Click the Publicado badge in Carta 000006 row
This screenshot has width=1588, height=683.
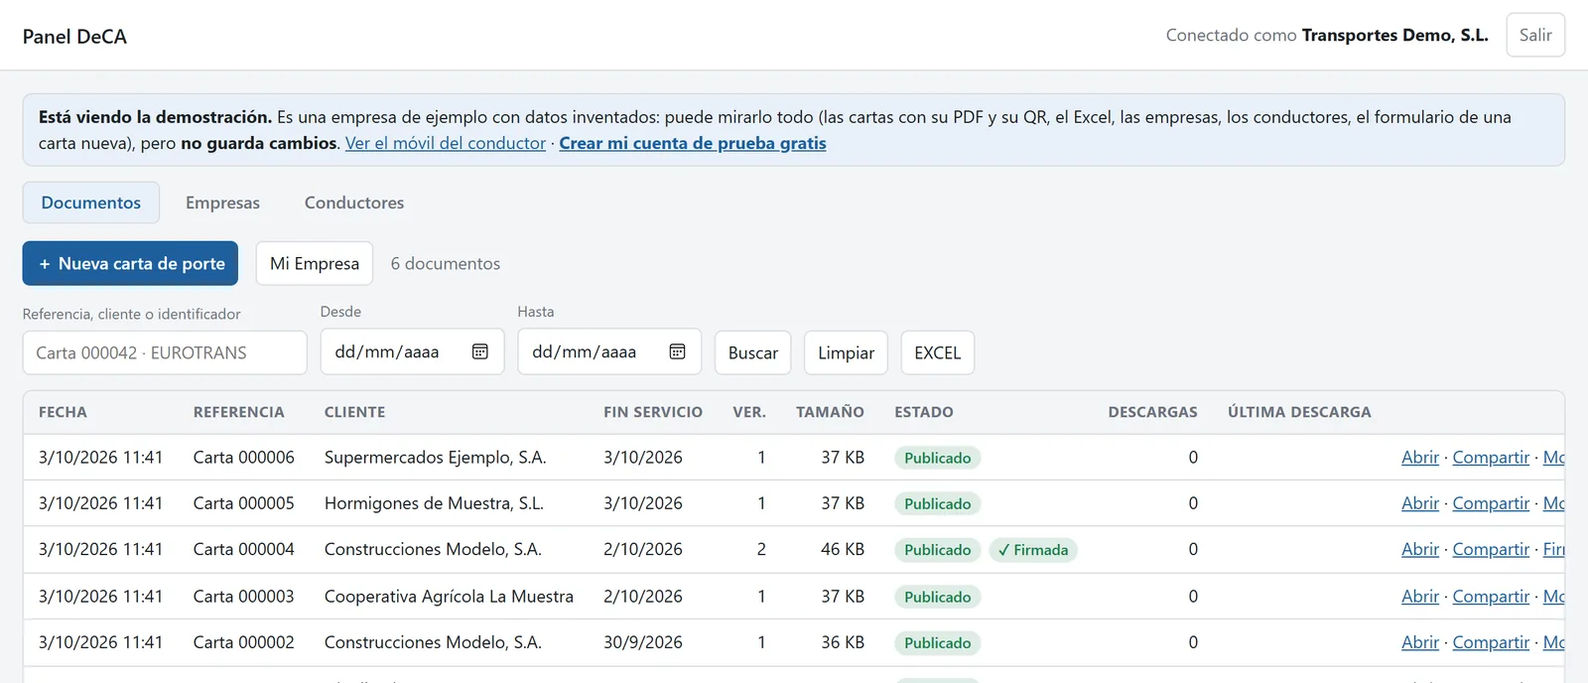[938, 458]
